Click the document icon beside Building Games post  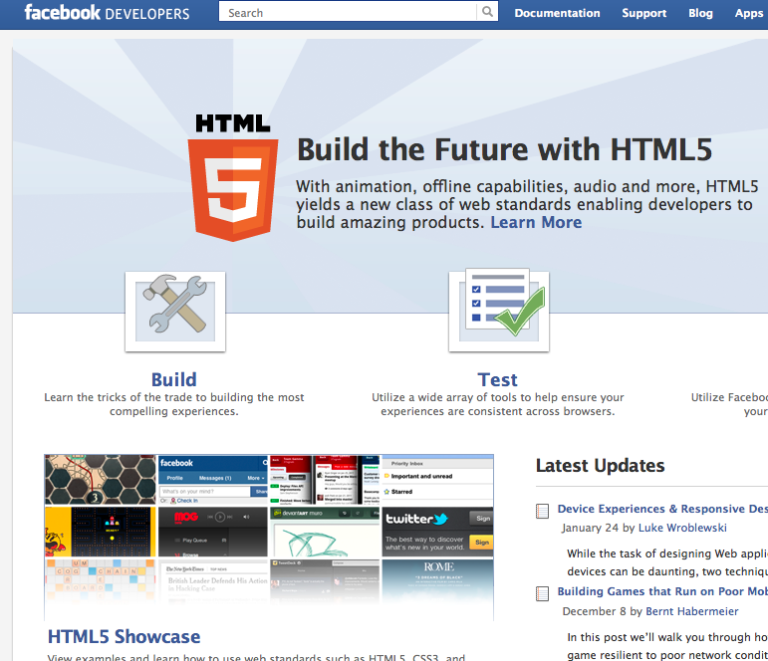point(543,592)
